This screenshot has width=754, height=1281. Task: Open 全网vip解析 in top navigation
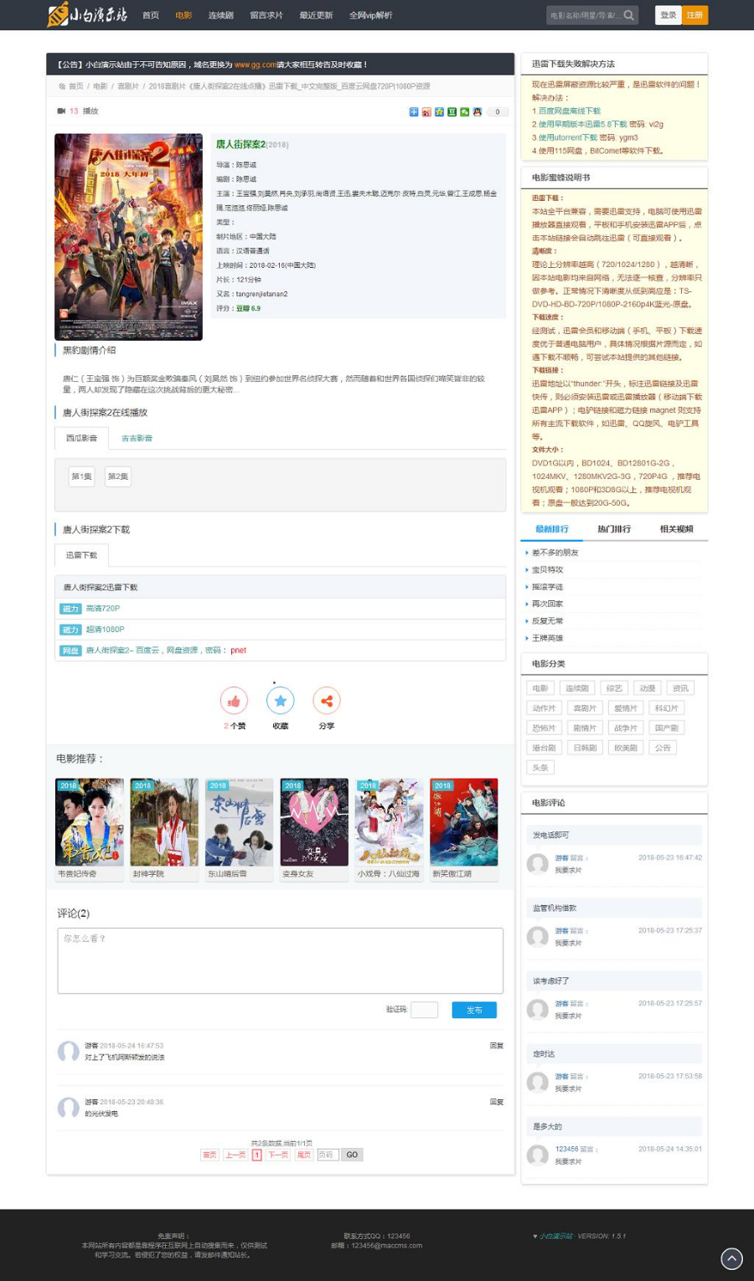point(370,15)
